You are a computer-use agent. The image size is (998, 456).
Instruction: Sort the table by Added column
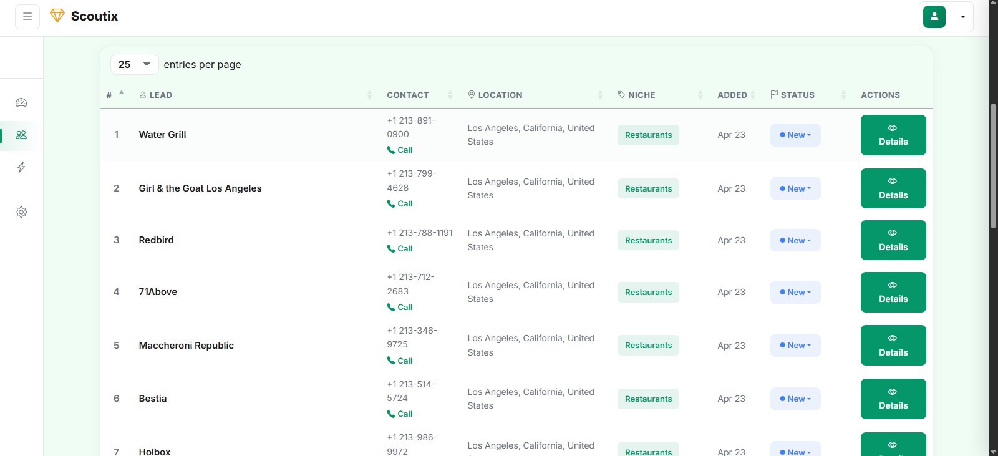click(x=737, y=95)
